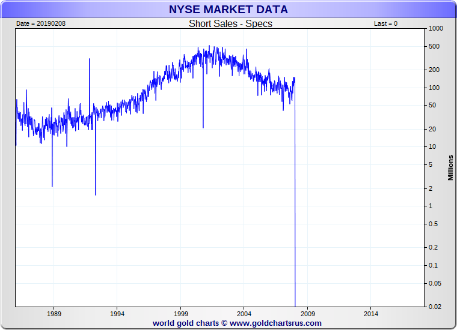Click the Millions axis title
The width and height of the screenshot is (457, 330).
(x=450, y=167)
